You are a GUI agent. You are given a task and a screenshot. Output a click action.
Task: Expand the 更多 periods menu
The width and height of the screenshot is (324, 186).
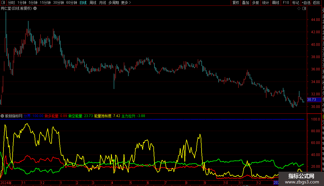click(126, 3)
